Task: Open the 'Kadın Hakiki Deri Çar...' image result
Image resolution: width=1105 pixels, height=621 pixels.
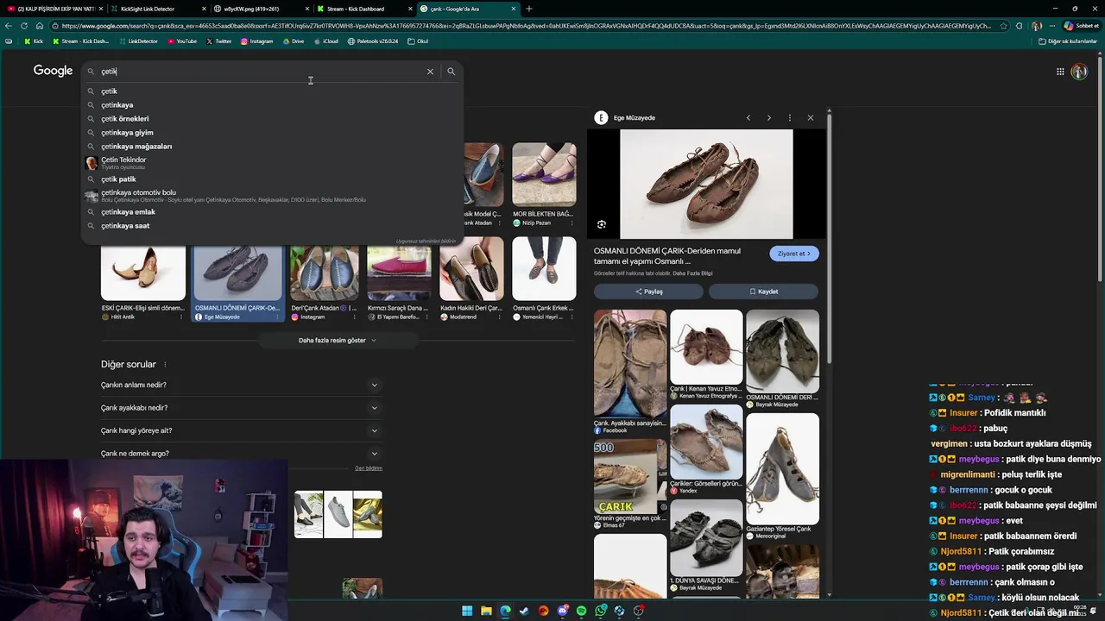Action: [x=471, y=279]
